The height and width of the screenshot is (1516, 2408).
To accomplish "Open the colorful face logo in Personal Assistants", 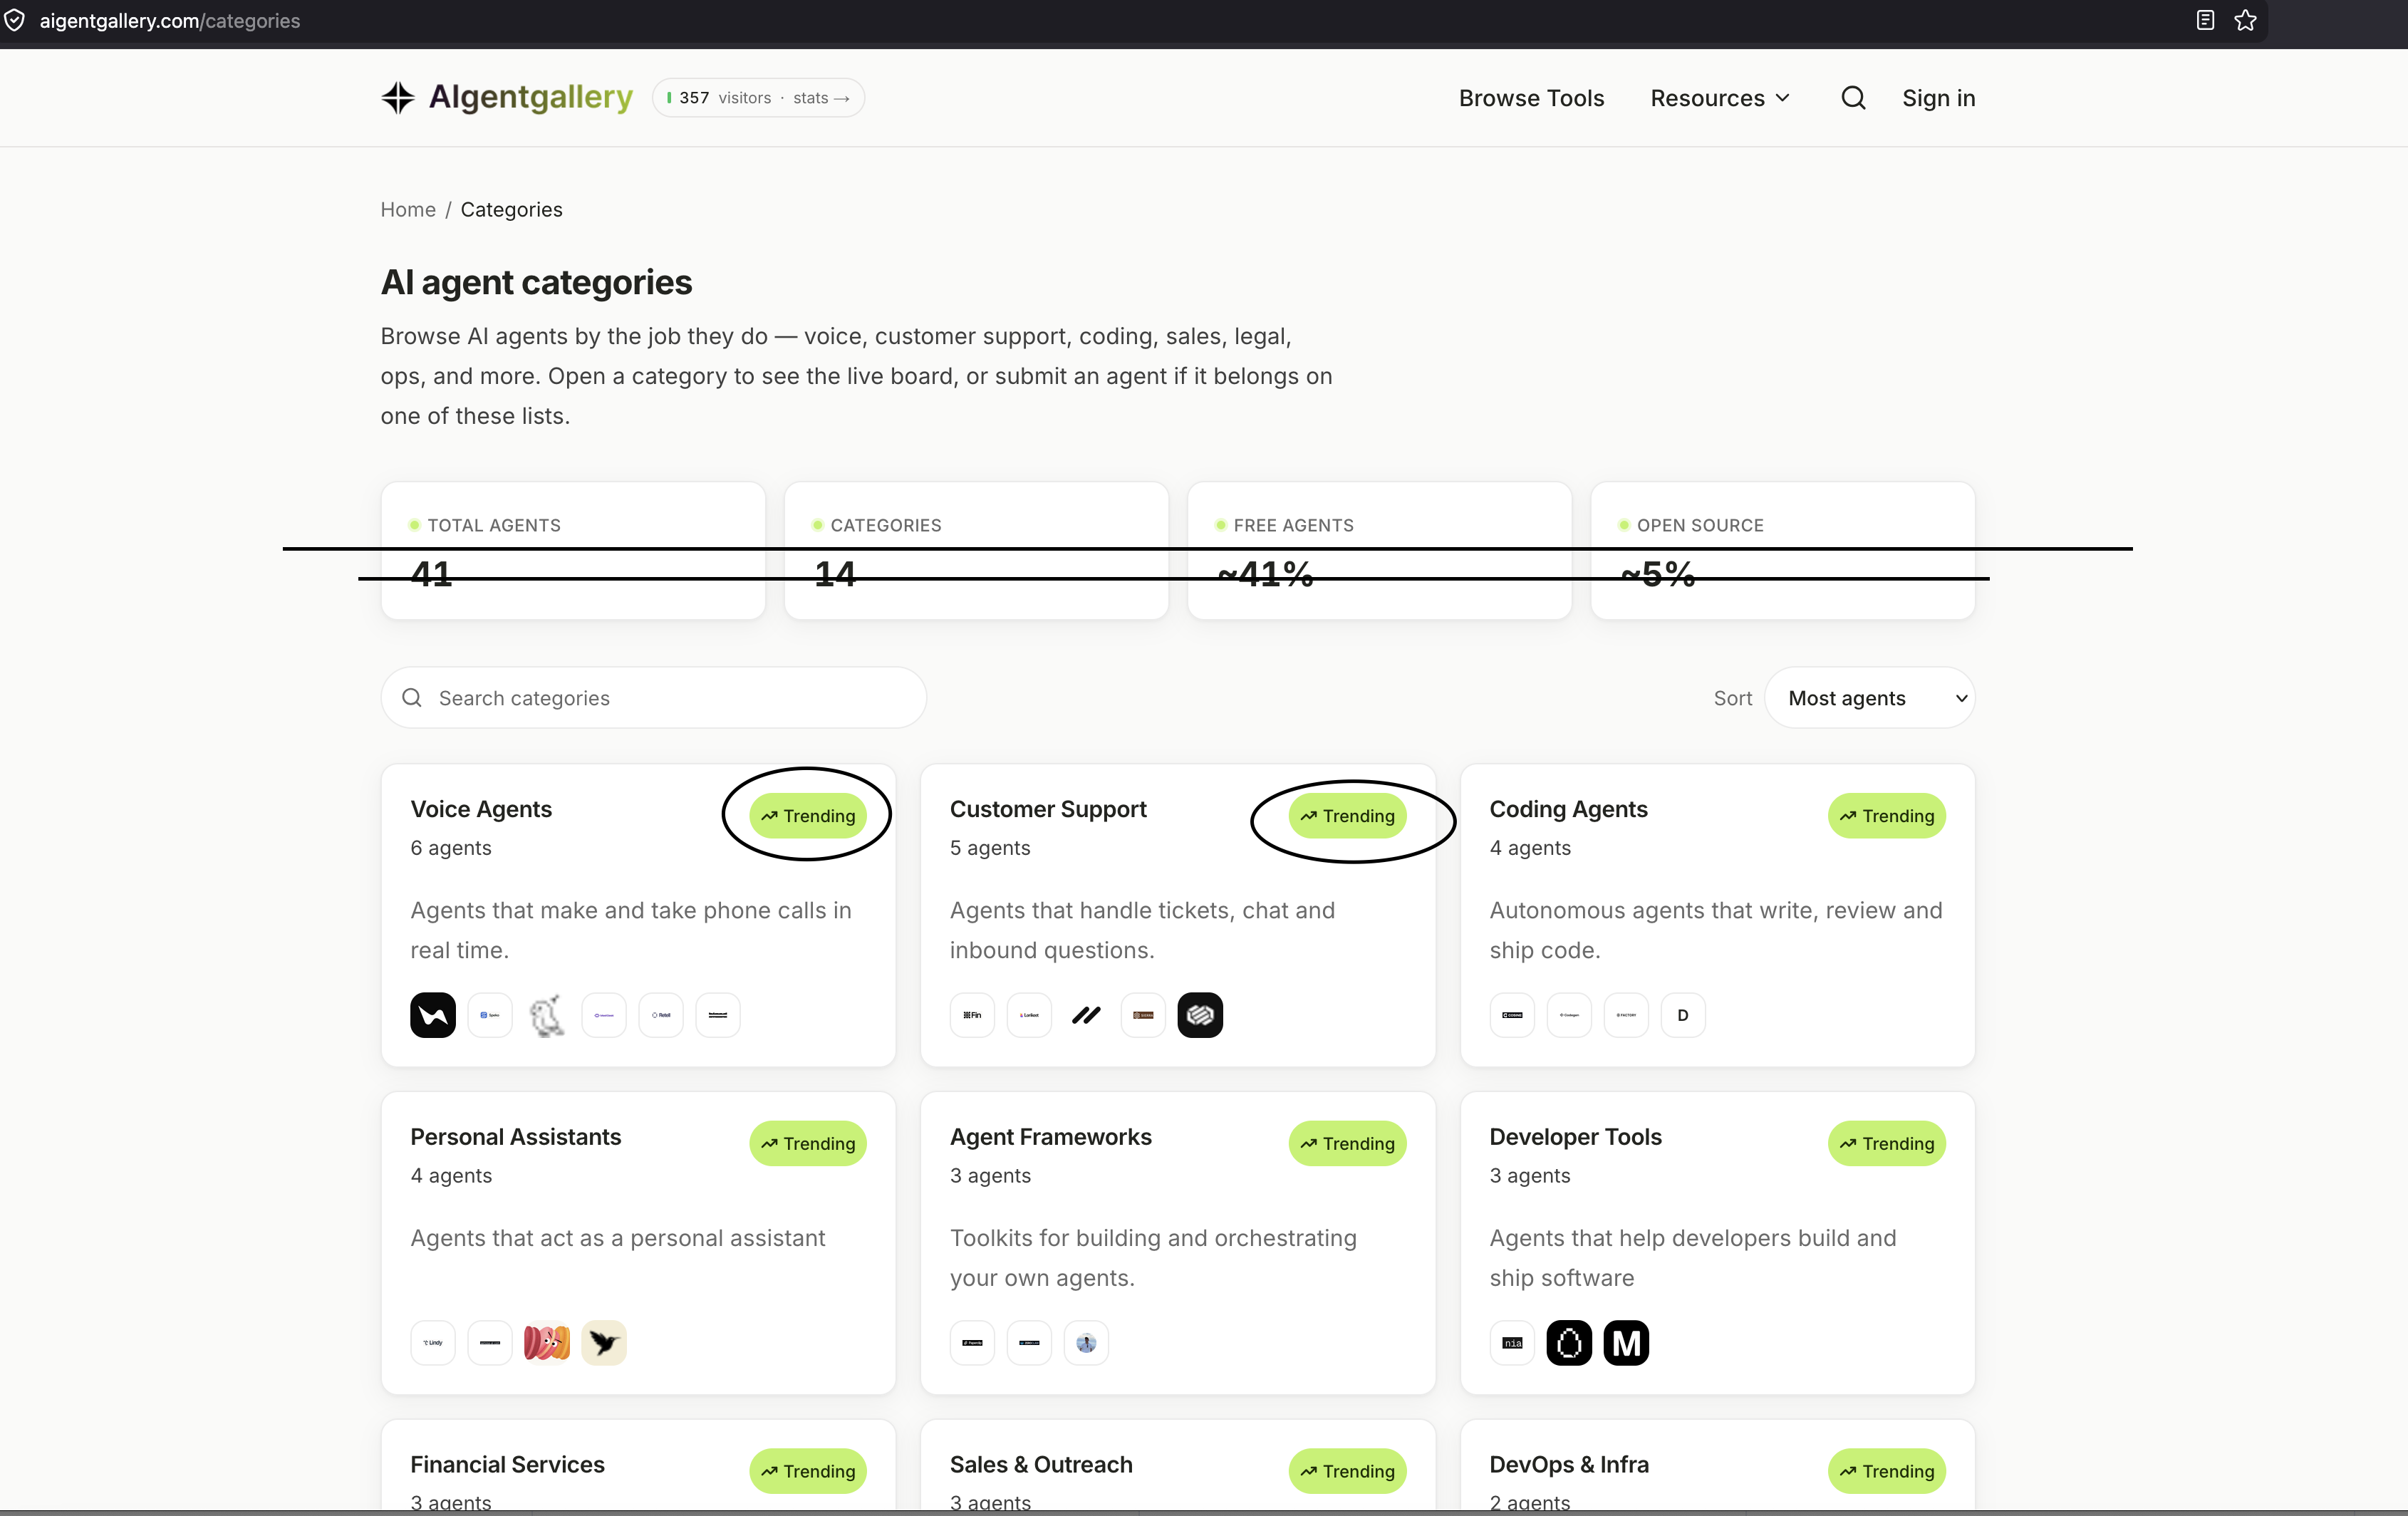I will [x=547, y=1343].
